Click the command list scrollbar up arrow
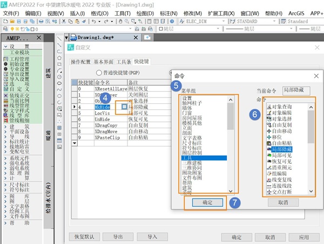The image size is (324, 244). (311, 107)
